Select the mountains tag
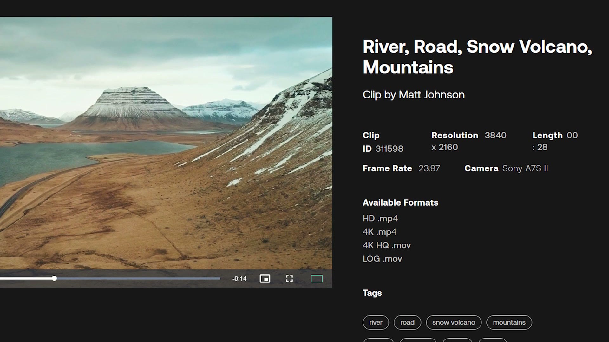This screenshot has height=342, width=609. coord(509,322)
